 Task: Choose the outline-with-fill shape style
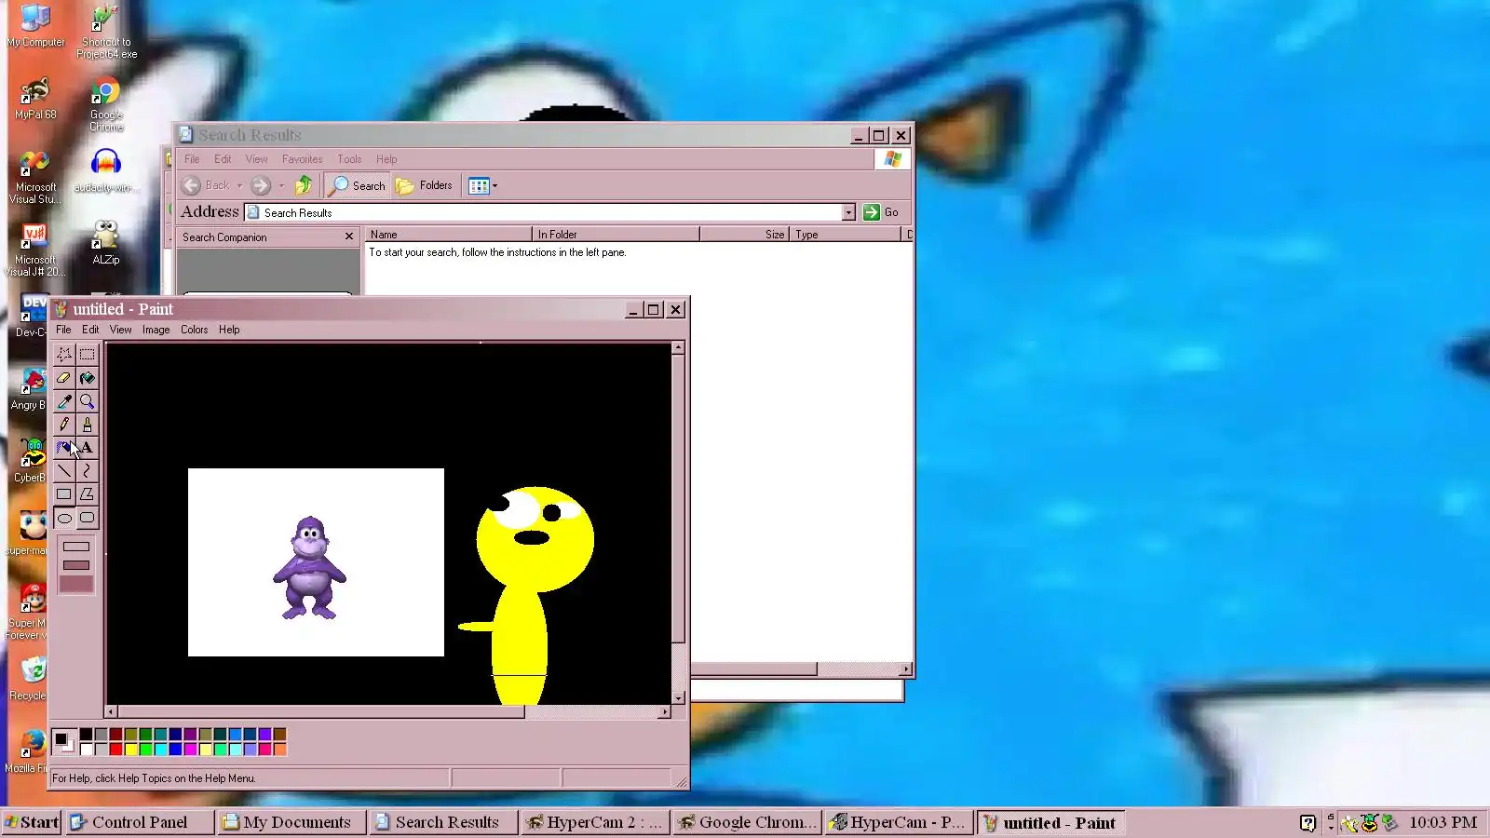[76, 565]
